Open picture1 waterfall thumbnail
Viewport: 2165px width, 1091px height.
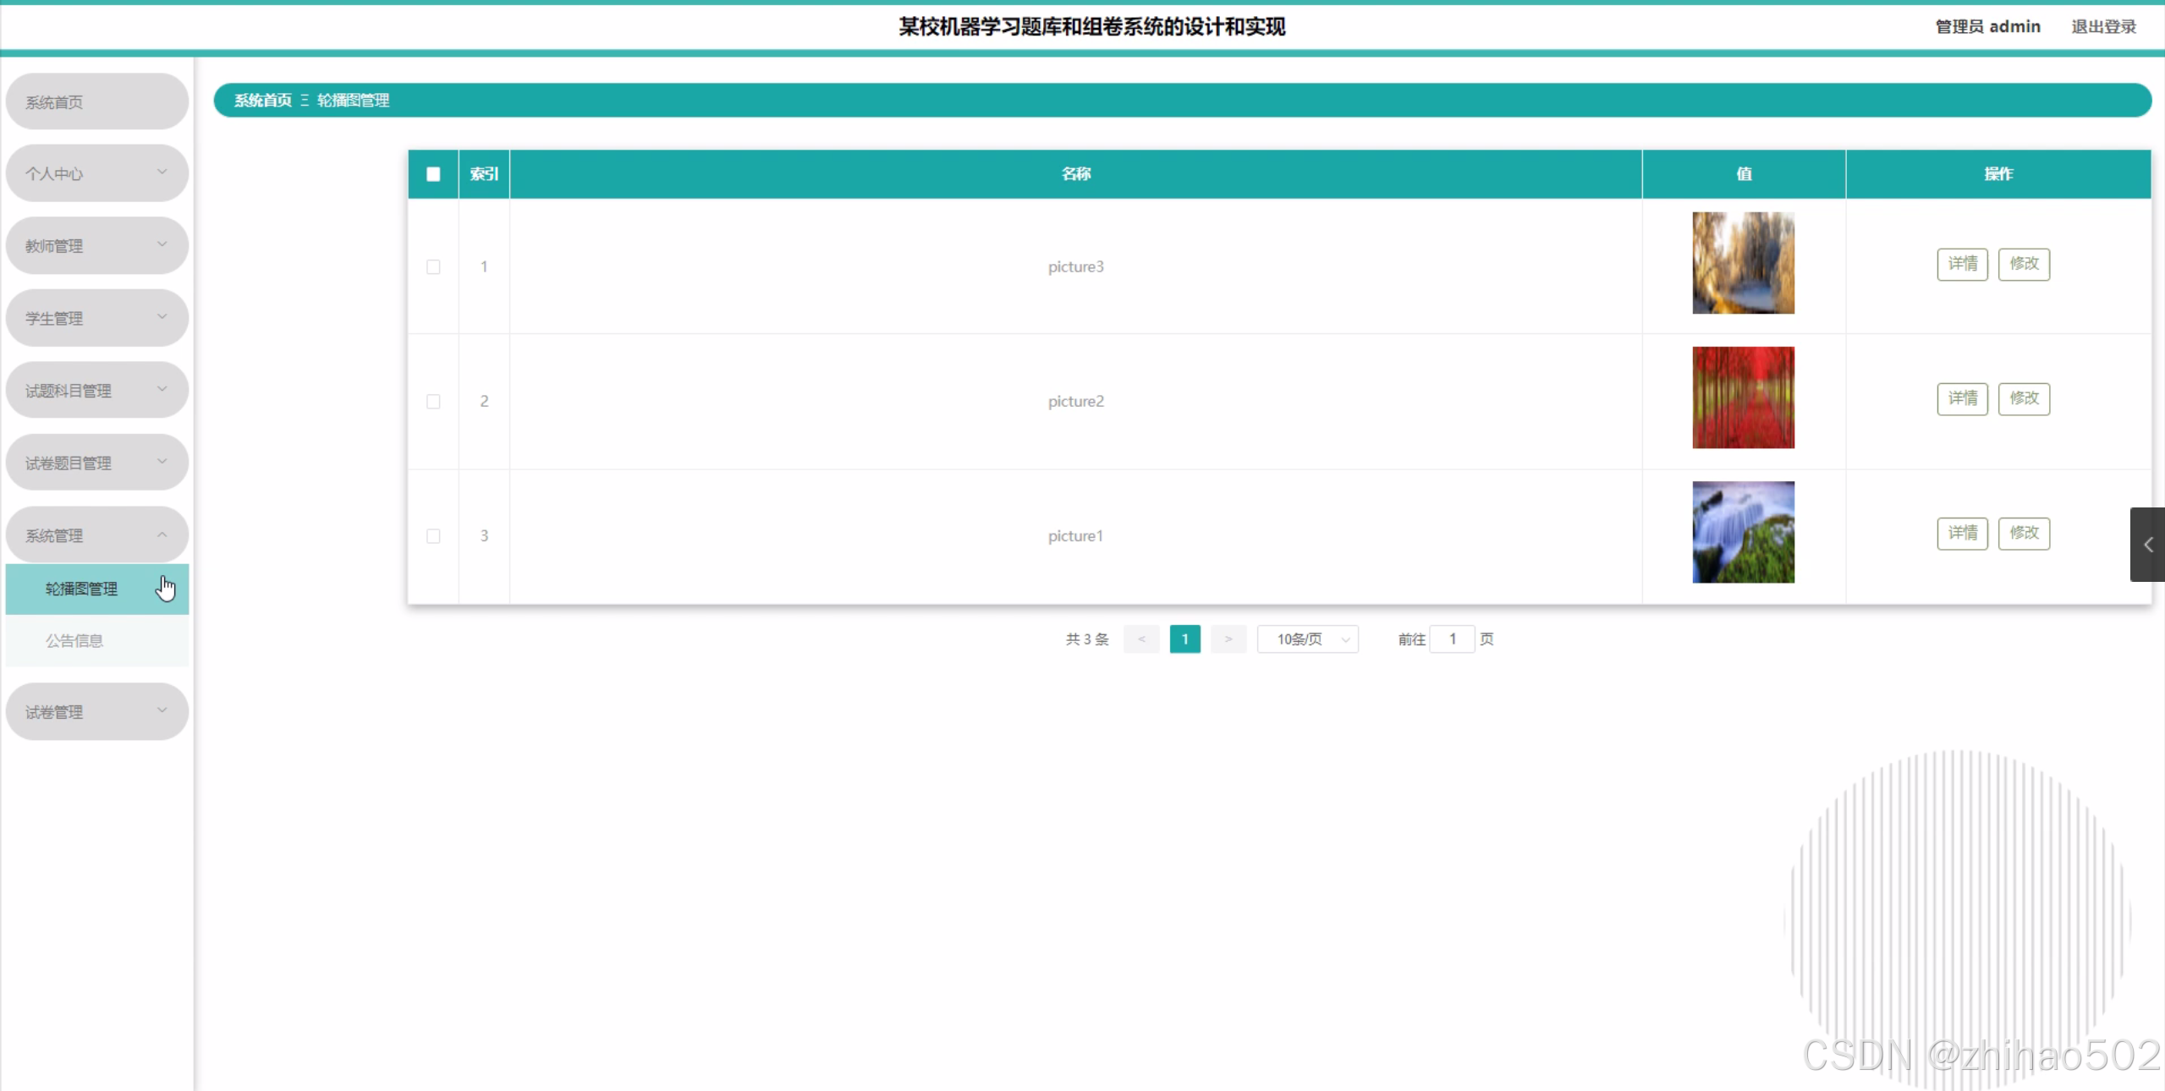coord(1743,532)
